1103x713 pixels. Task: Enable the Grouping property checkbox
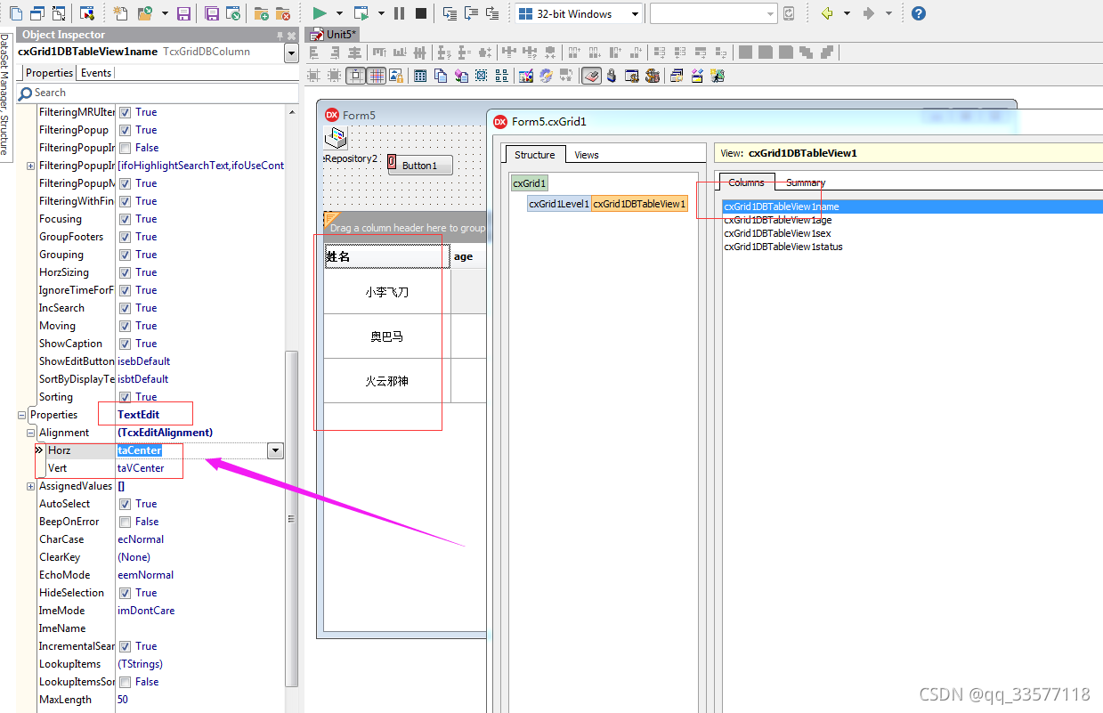pyautogui.click(x=126, y=254)
